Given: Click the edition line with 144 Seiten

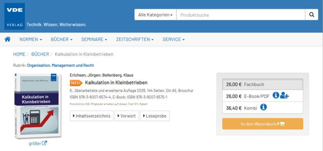Looking at the screenshot, I should pyautogui.click(x=131, y=91).
